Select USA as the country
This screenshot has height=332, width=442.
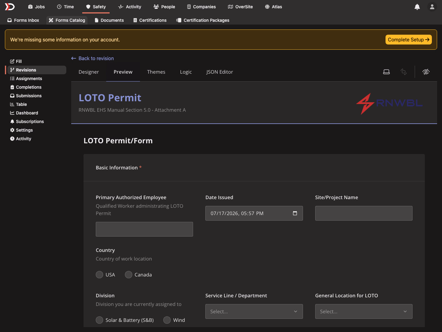point(99,275)
